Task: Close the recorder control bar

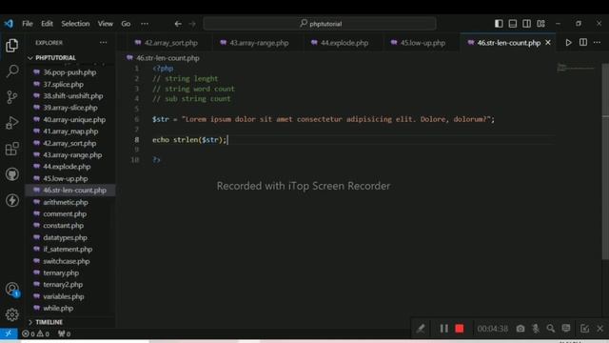Action: tap(600, 329)
